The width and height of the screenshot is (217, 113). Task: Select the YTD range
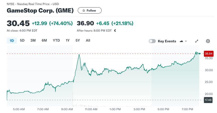[56, 41]
